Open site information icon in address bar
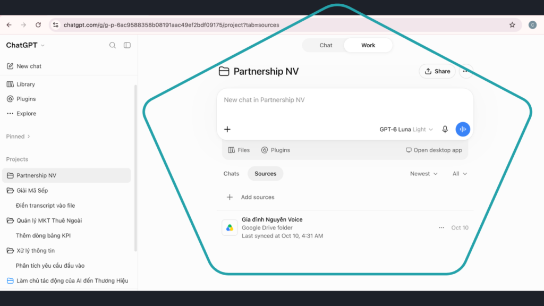 [x=55, y=25]
